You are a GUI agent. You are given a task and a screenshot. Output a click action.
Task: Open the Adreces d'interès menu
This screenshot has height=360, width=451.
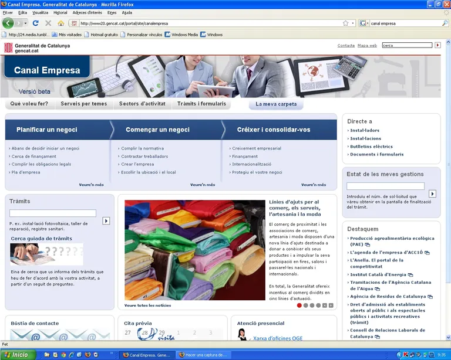click(87, 13)
